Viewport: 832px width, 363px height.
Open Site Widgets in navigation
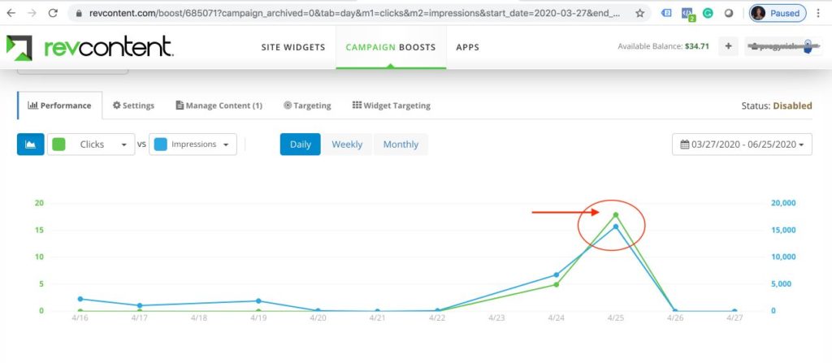(292, 47)
